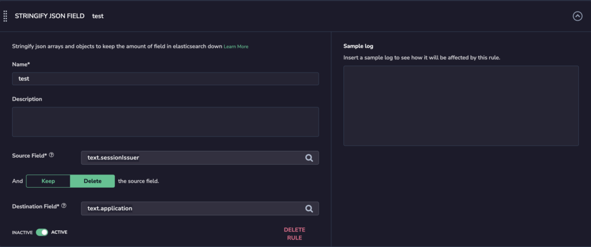This screenshot has height=247, width=591.
Task: Click into the Description text area
Action: click(x=166, y=122)
